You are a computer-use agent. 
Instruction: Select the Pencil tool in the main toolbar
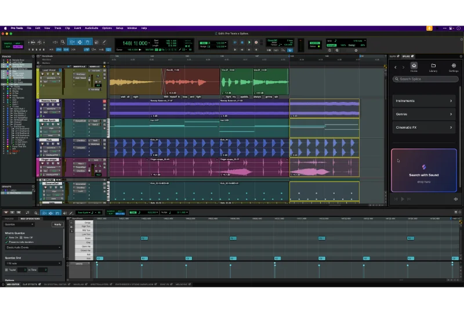[104, 42]
